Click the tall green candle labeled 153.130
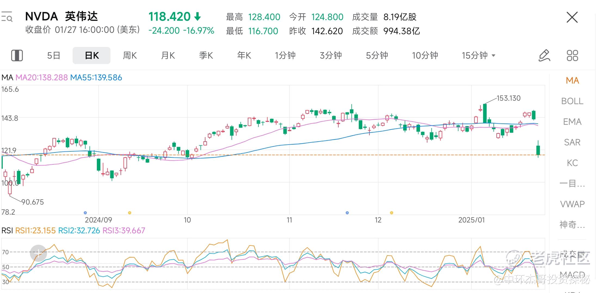The image size is (602, 293). click(x=485, y=113)
